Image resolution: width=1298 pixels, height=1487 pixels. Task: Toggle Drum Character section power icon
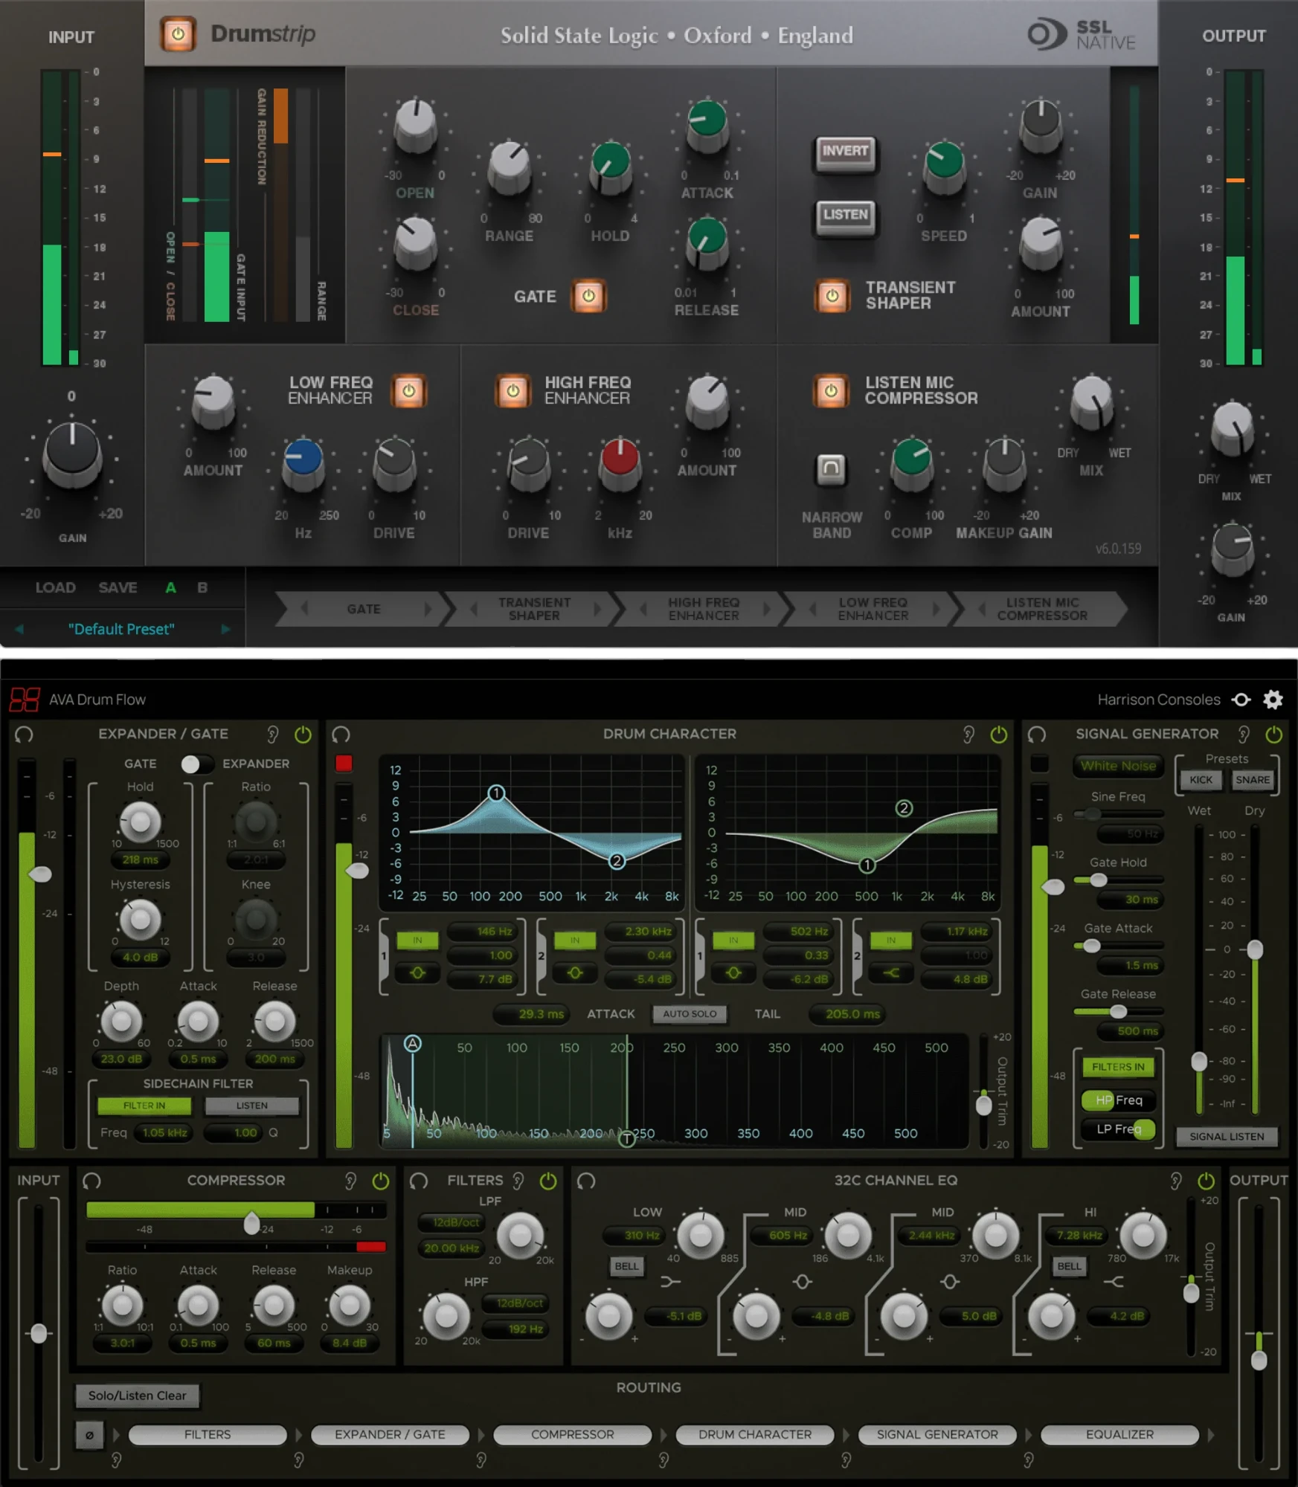click(999, 735)
